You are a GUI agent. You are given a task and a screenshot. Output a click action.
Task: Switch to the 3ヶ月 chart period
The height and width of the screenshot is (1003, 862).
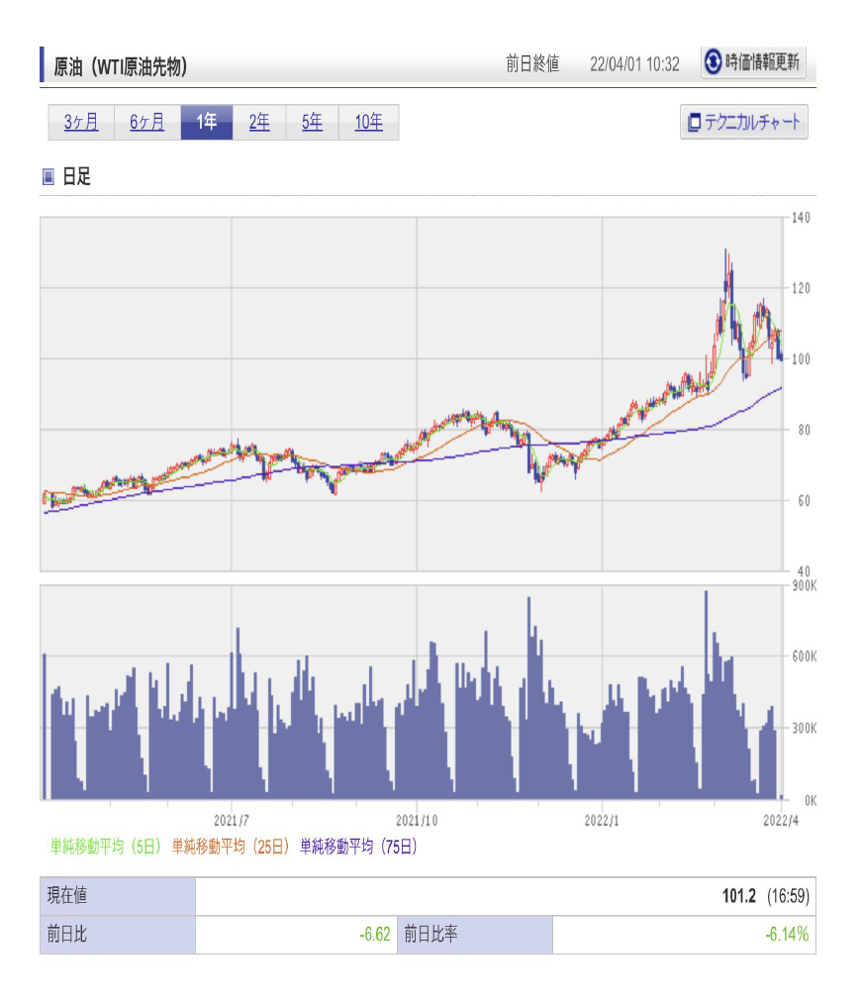click(x=81, y=123)
